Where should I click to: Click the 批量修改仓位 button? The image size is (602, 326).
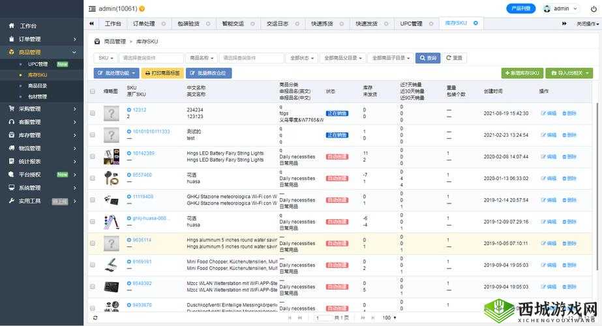click(x=209, y=73)
